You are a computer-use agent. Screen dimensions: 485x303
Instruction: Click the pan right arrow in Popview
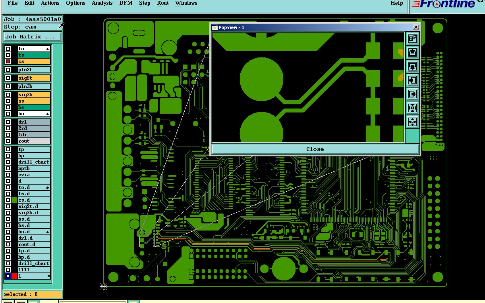tap(412, 94)
